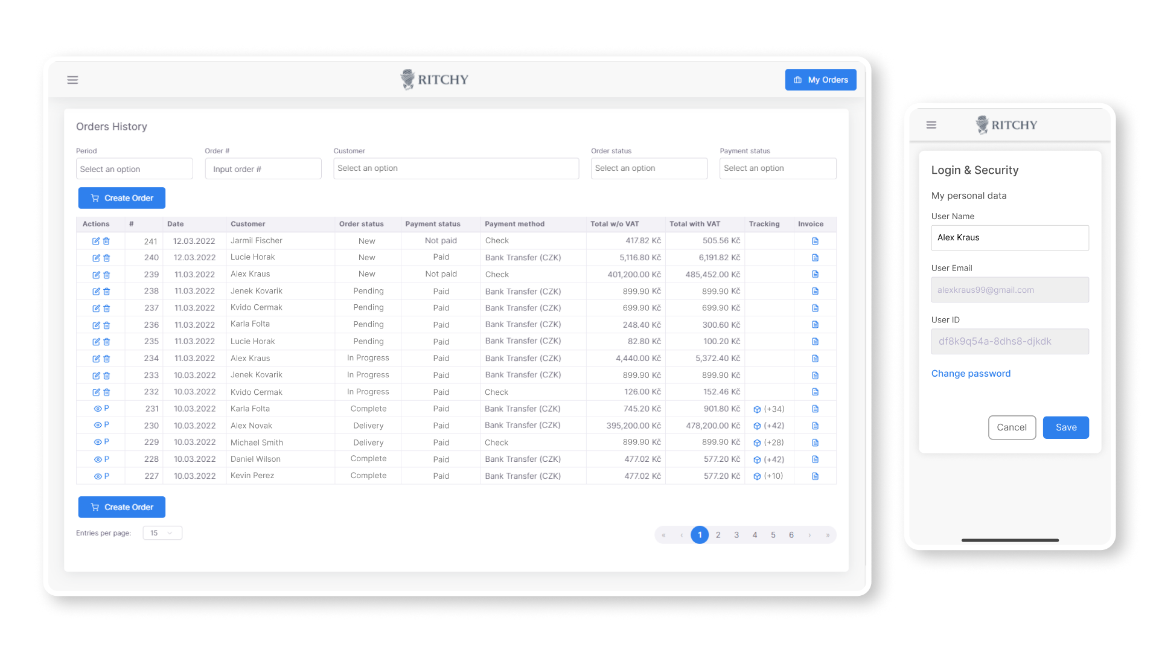Go to page 2 of orders
The height and width of the screenshot is (652, 1159).
[718, 535]
